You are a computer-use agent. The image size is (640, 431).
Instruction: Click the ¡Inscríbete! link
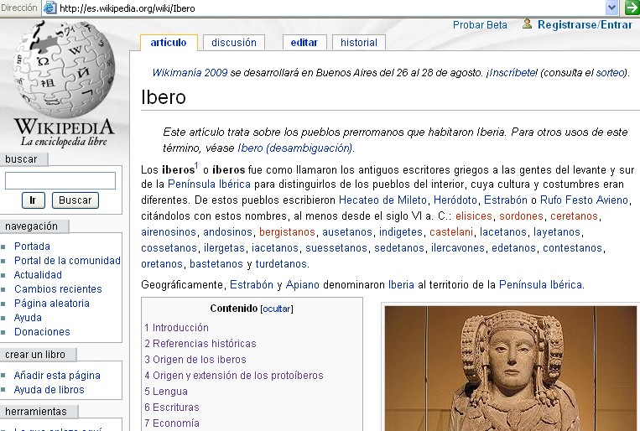[x=512, y=73]
